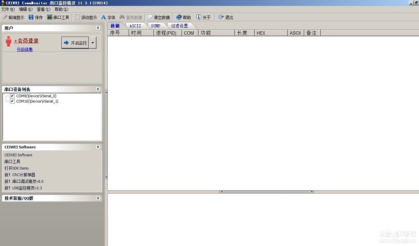Open the USB监控精灵v2.3 link

[x=23, y=188]
